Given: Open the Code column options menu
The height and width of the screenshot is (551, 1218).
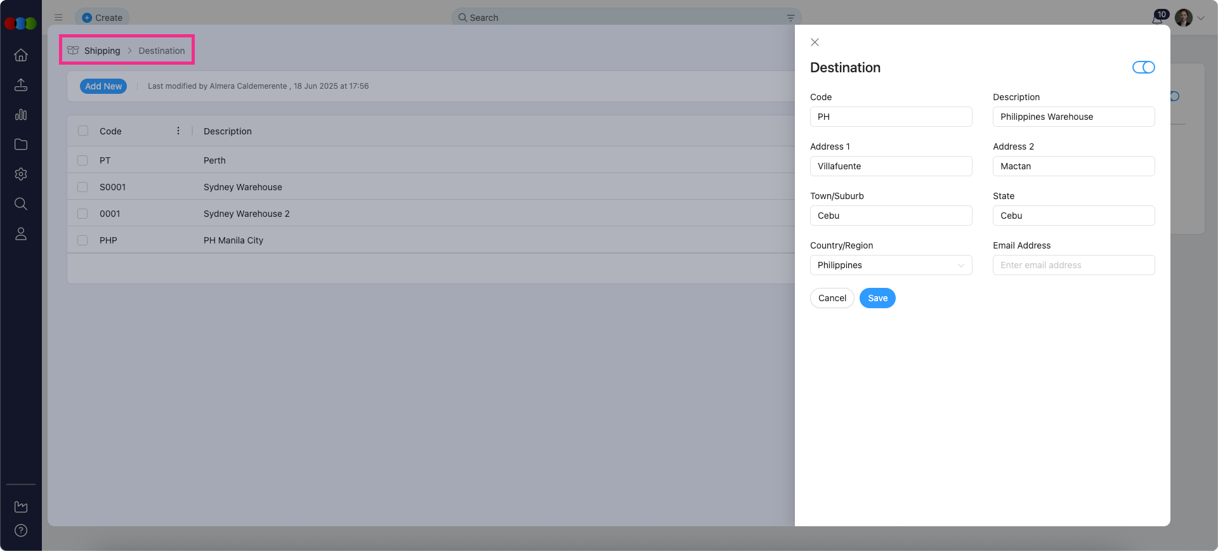Looking at the screenshot, I should pos(178,131).
